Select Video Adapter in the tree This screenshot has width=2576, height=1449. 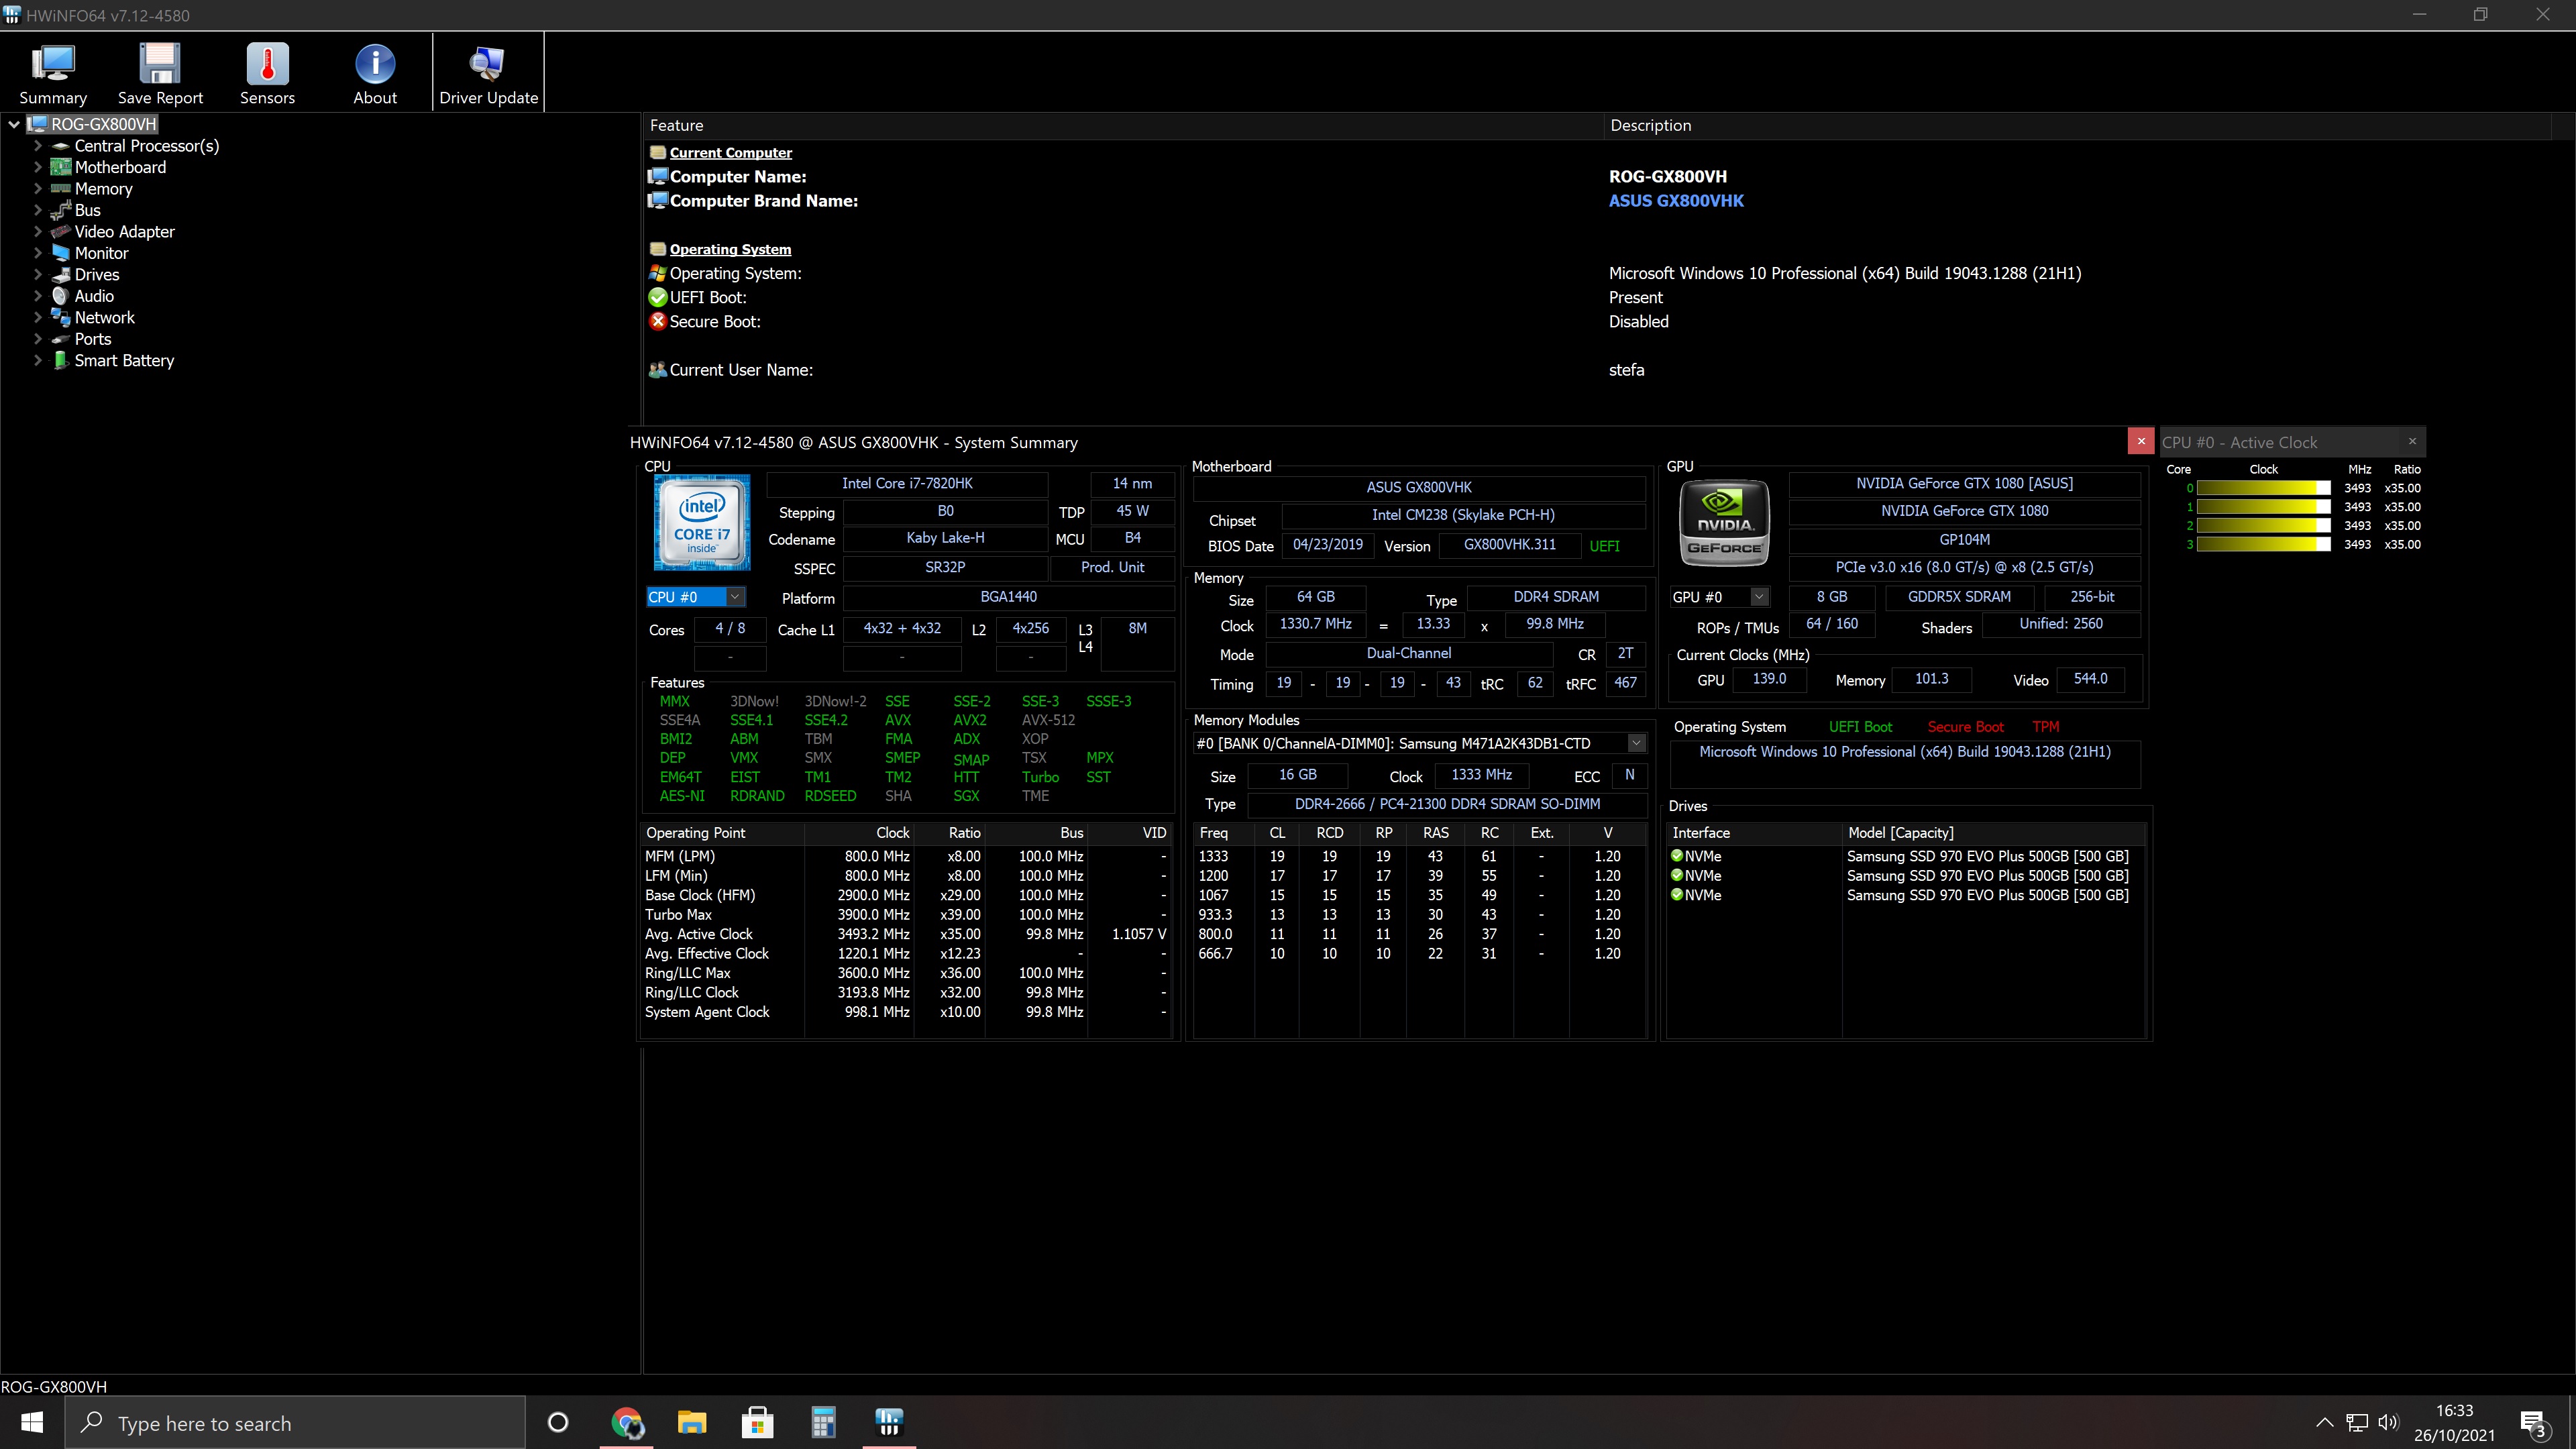(x=124, y=232)
